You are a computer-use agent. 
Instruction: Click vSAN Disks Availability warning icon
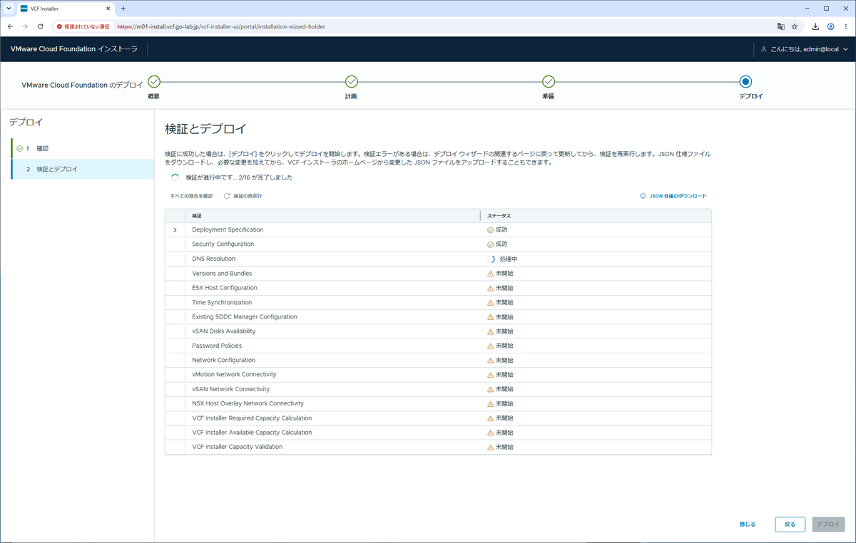click(490, 331)
